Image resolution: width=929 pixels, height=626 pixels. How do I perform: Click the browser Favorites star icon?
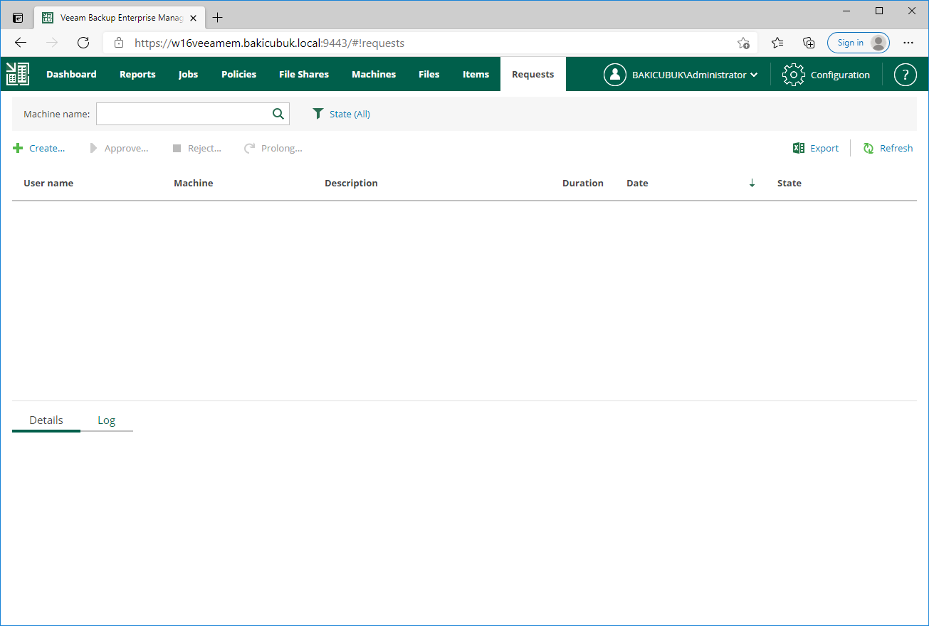777,43
